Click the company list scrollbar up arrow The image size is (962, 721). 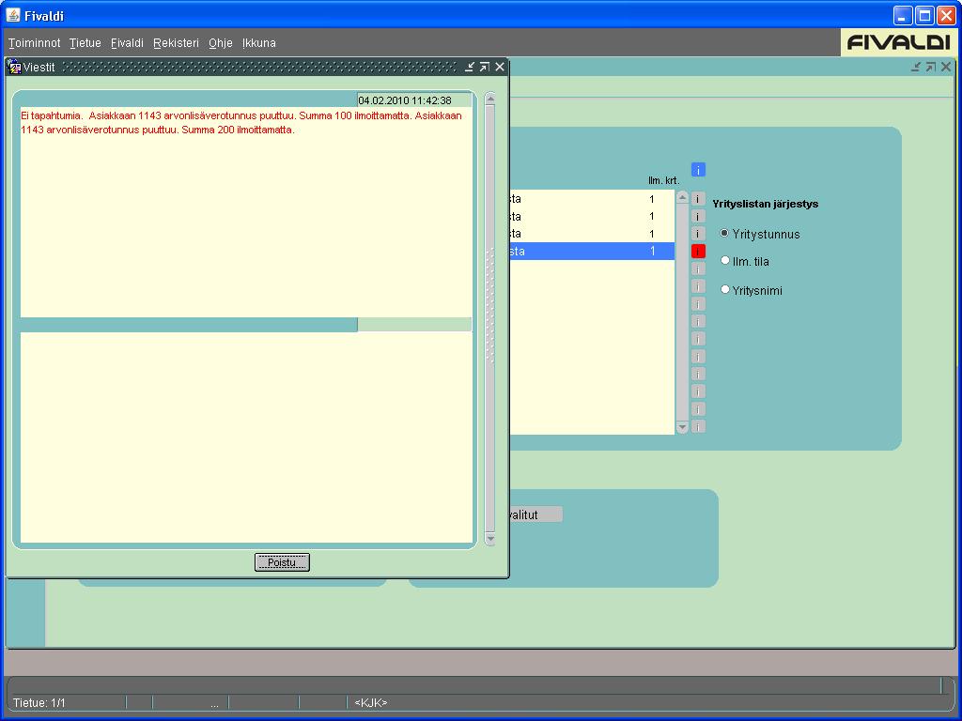point(682,197)
